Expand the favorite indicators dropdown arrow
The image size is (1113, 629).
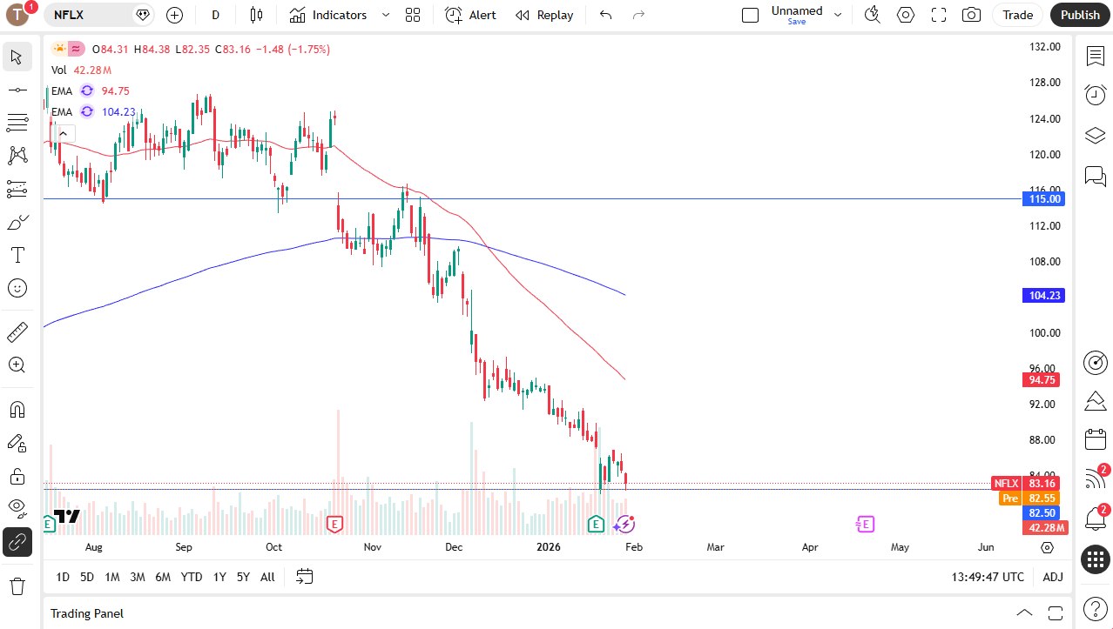(386, 15)
